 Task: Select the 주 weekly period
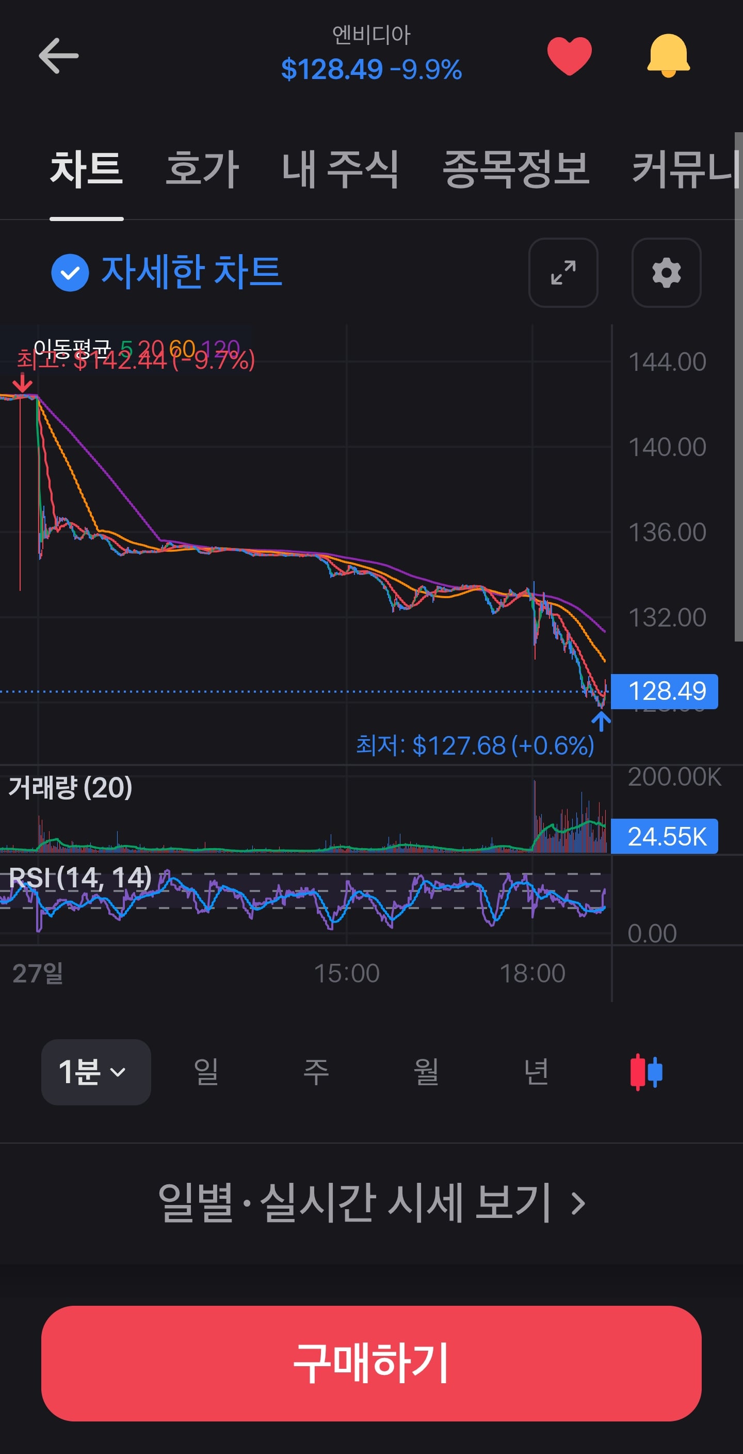click(316, 1072)
